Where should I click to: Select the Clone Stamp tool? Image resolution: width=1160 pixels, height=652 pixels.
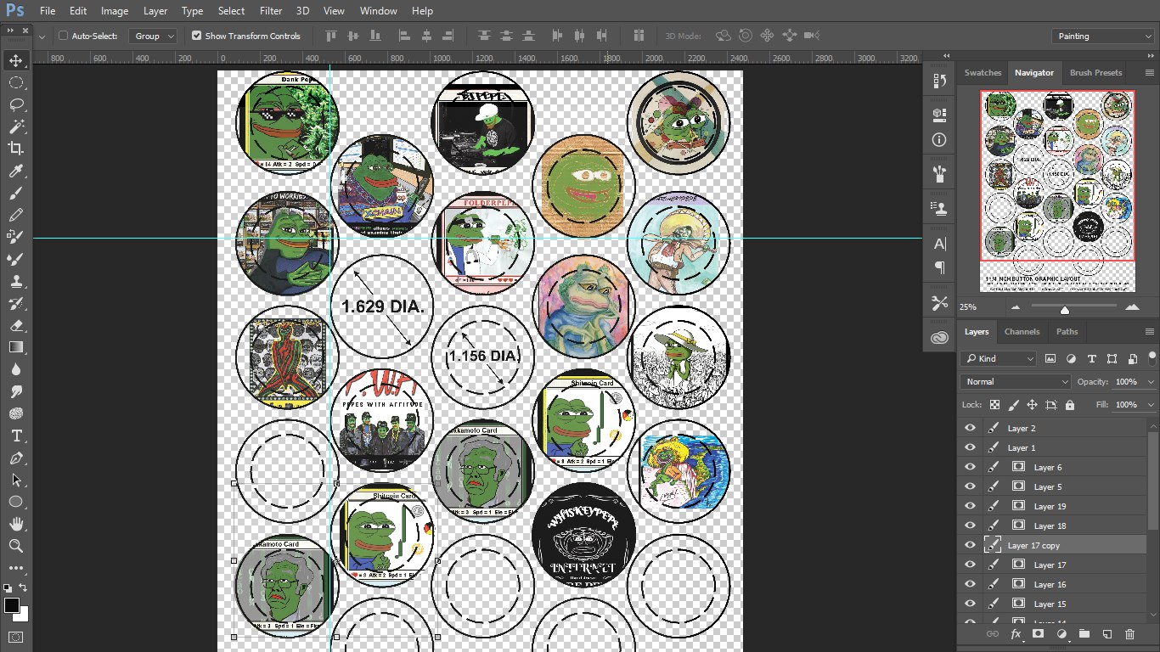coord(16,281)
